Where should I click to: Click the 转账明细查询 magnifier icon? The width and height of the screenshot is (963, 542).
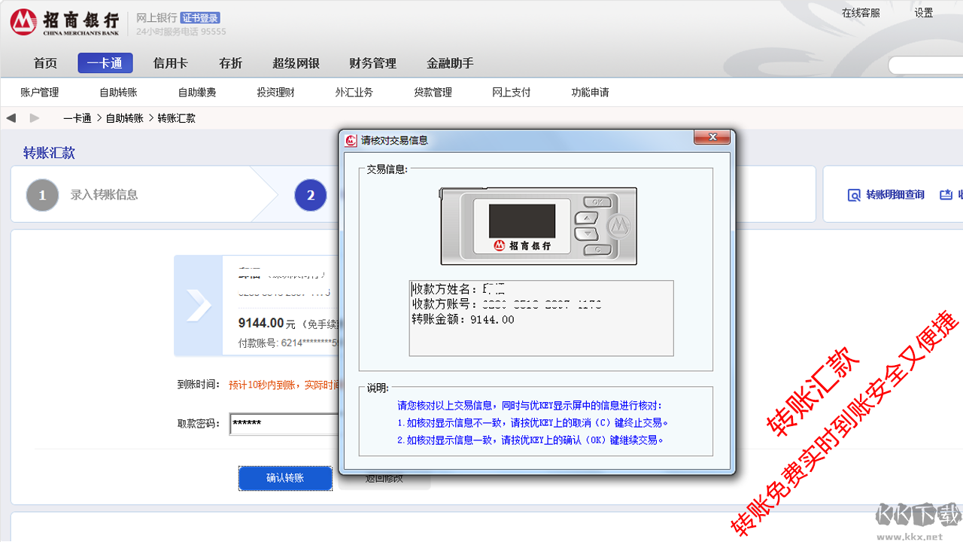tap(854, 195)
